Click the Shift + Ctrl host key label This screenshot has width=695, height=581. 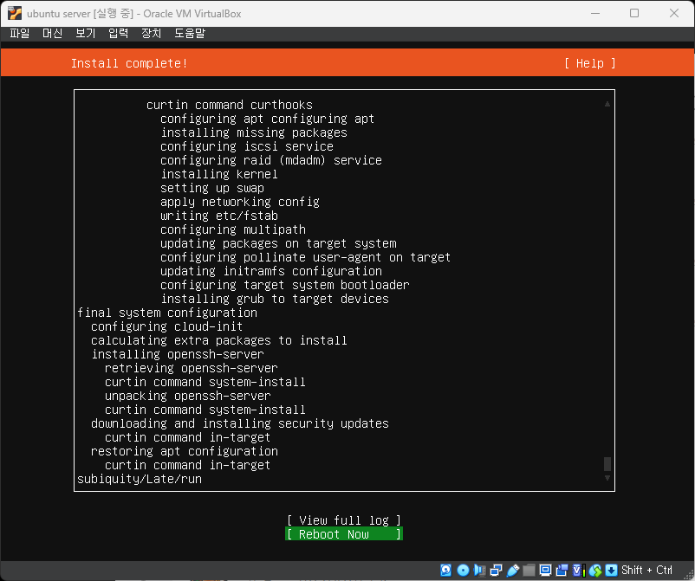(x=646, y=570)
